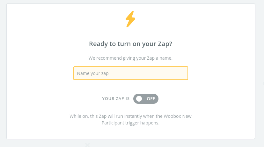The width and height of the screenshot is (264, 147).
Task: Click the faint X icon below the card
Action: (87, 145)
